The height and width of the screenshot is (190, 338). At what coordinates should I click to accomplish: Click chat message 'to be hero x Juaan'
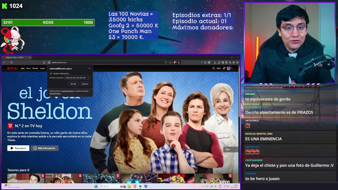262,179
